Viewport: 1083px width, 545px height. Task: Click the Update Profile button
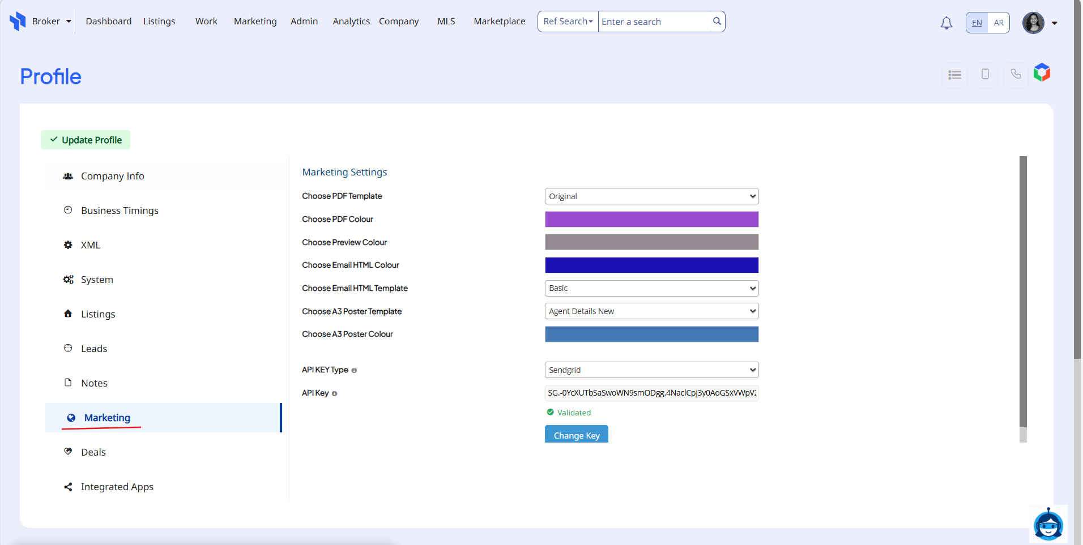pyautogui.click(x=86, y=140)
